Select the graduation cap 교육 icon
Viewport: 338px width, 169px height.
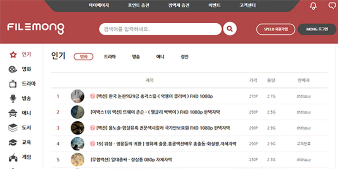tap(13, 142)
